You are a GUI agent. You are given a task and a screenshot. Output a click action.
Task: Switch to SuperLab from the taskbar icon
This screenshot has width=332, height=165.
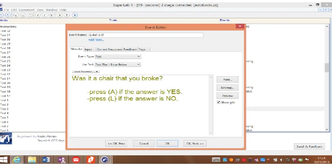[x=105, y=160]
